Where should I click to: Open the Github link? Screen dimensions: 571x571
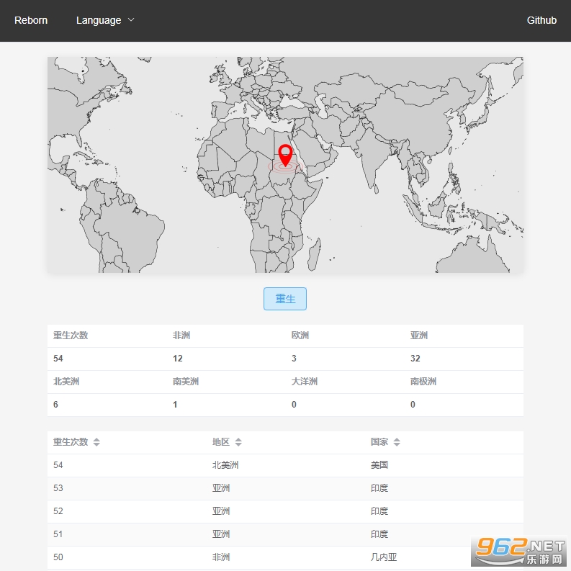[541, 20]
